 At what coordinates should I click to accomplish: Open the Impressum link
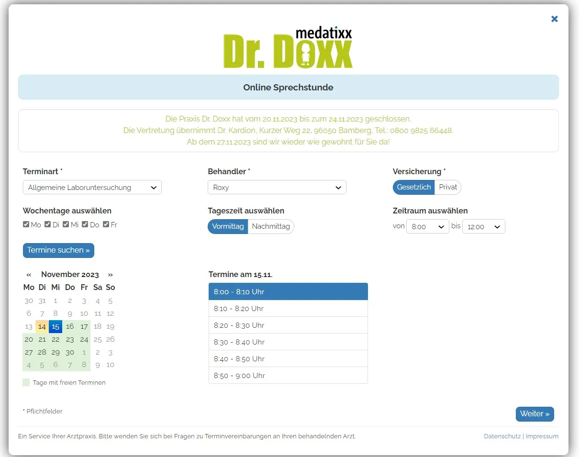click(542, 436)
